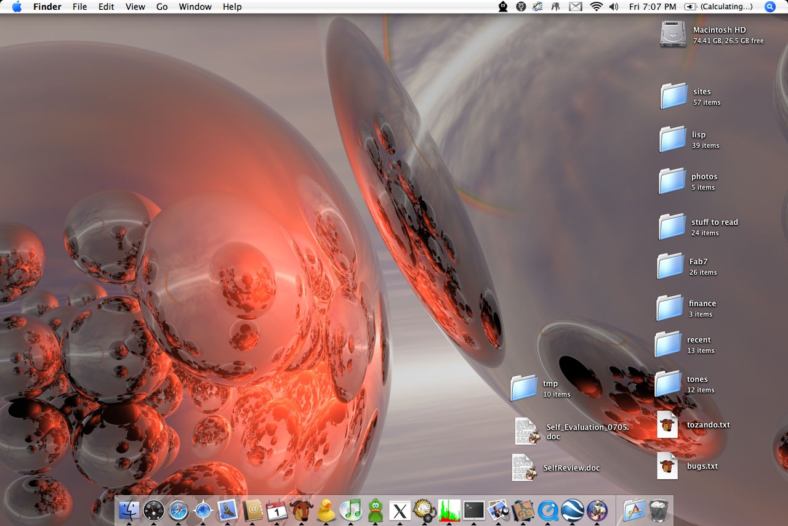The image size is (788, 526).
Task: Open iCal calendar icon in Dock
Action: click(x=277, y=510)
